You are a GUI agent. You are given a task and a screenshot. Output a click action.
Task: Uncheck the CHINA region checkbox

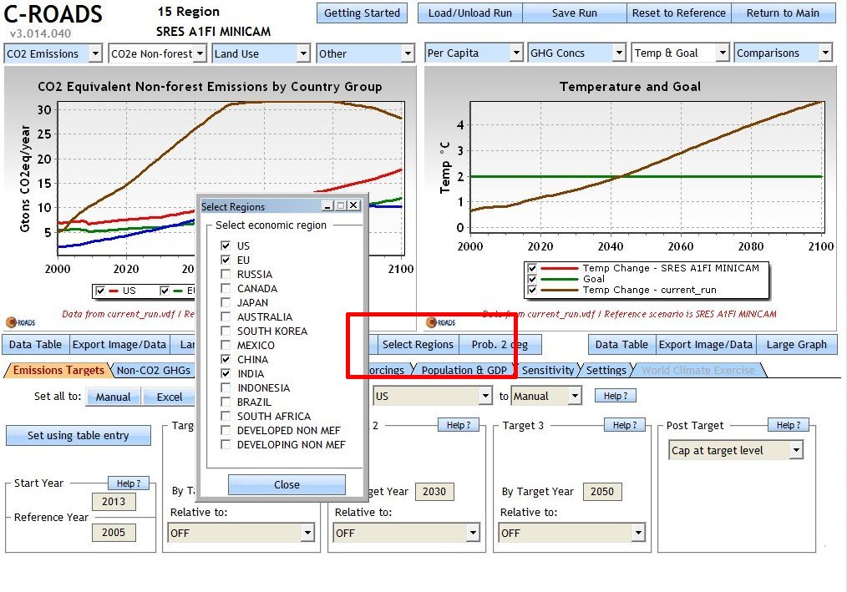226,359
